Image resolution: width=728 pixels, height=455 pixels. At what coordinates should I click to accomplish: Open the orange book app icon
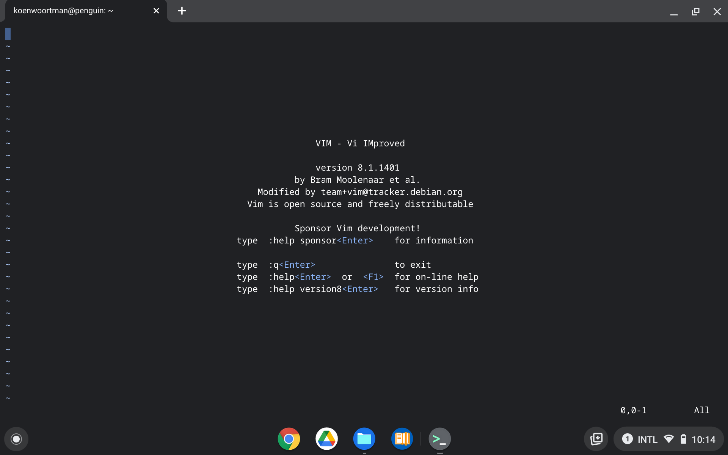402,439
